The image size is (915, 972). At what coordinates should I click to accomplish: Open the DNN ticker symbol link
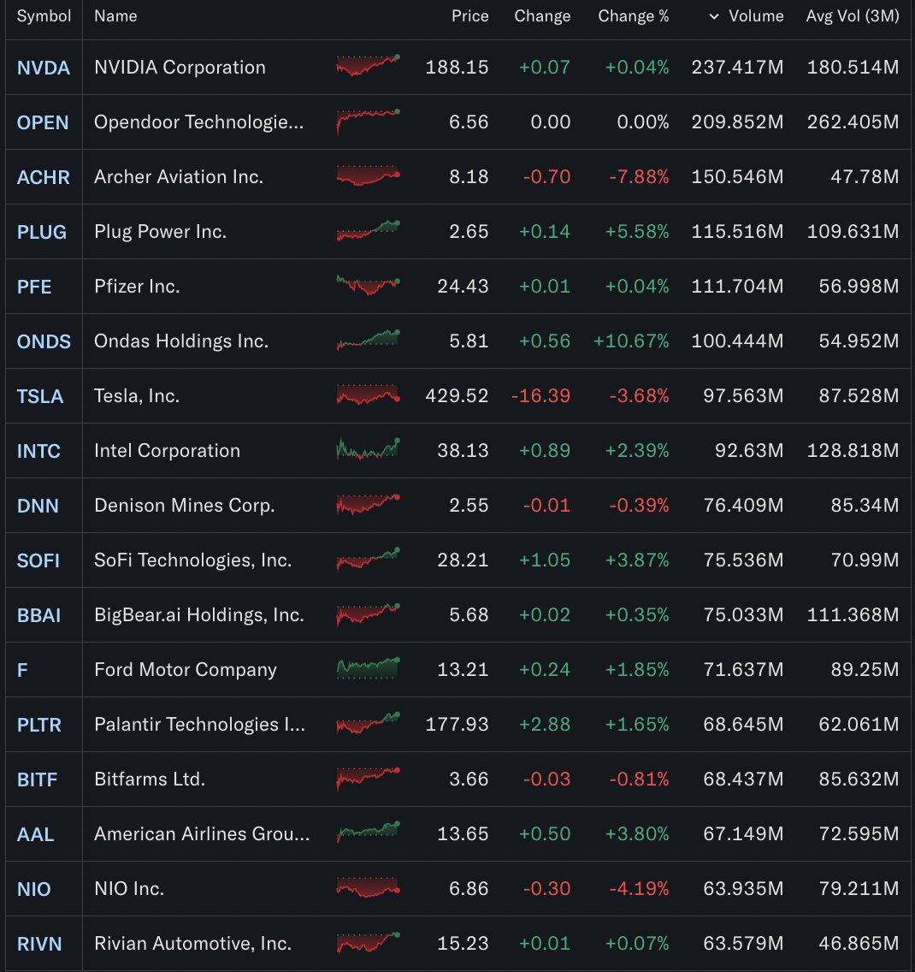(38, 506)
